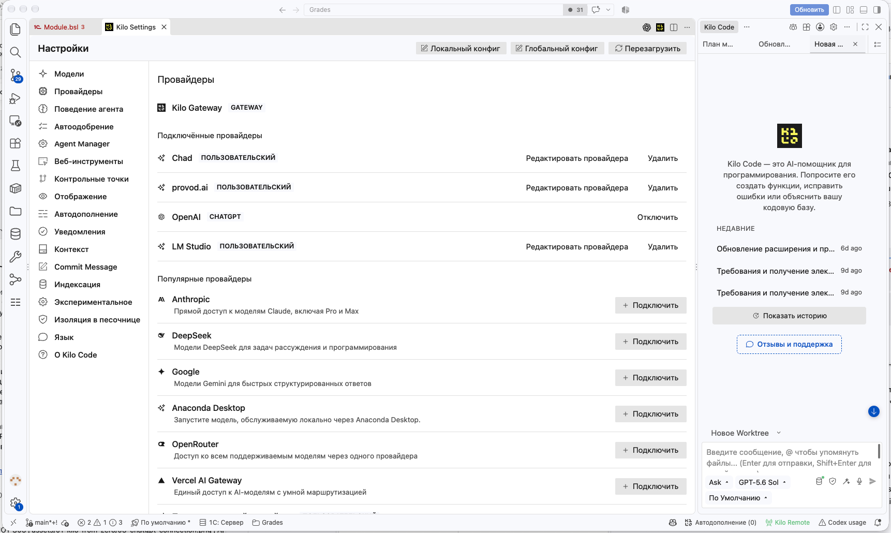Open the database cylinder view in activity bar
The image size is (891, 533).
click(x=16, y=234)
